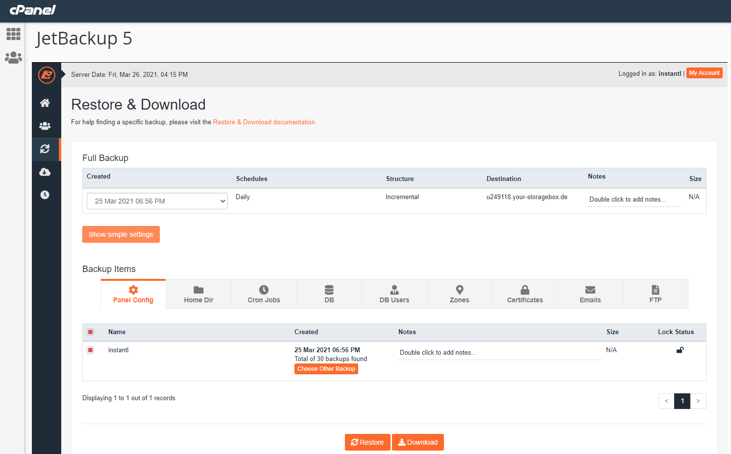Screen dimensions: 731x454
Task: Open queue clock icon in sidebar
Action: click(x=45, y=195)
